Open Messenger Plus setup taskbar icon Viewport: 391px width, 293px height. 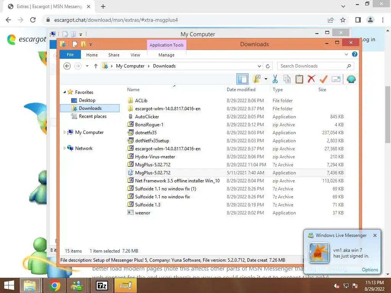pyautogui.click(x=125, y=285)
